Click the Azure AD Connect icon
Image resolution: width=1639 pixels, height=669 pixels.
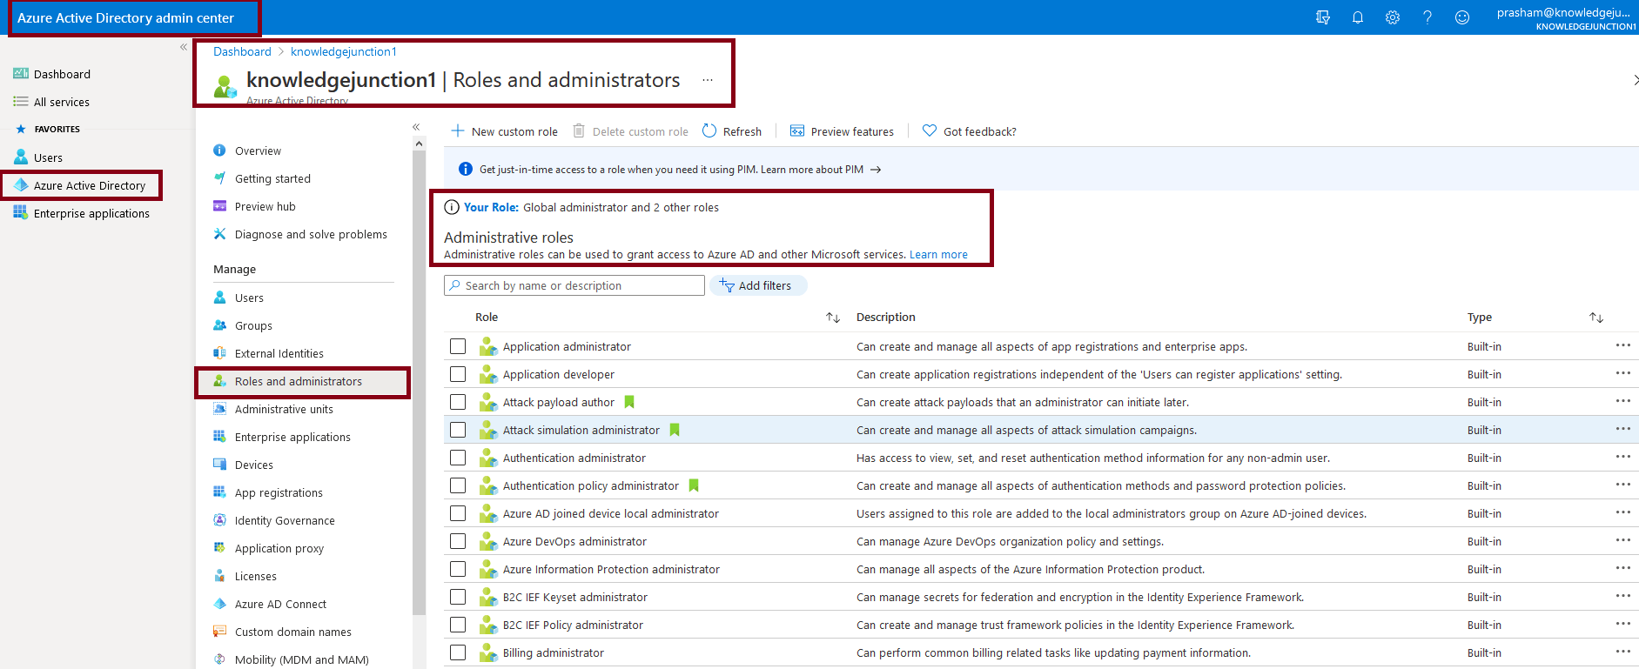[x=220, y=604]
